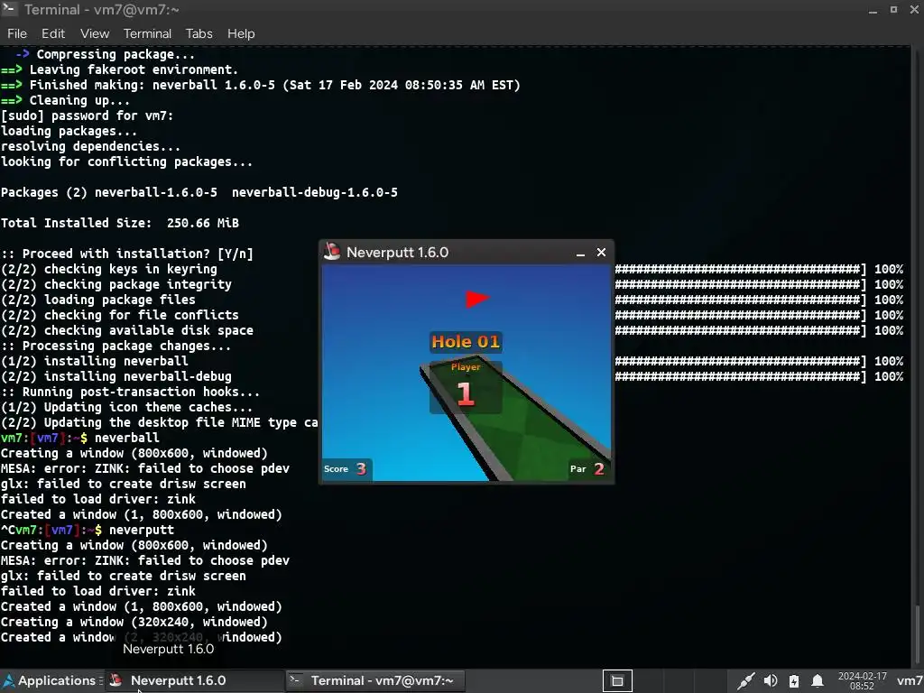This screenshot has width=924, height=693.
Task: Click the 'Packages (2) neverball-1.6.0-5' line
Action: [109, 192]
